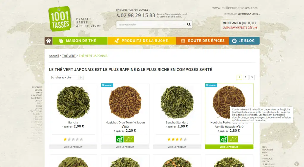The width and height of the screenshot is (304, 167).
Task: Click the star rating under Sencha Standard
Action: coord(177,139)
